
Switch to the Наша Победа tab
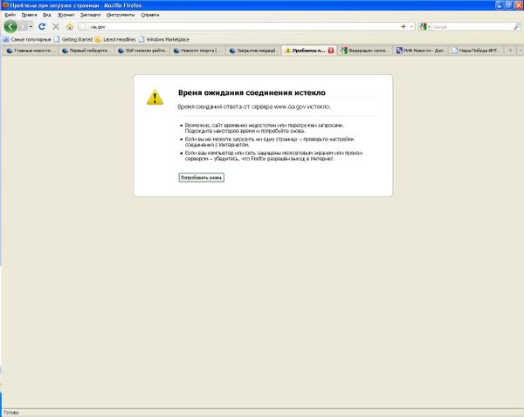tap(477, 51)
